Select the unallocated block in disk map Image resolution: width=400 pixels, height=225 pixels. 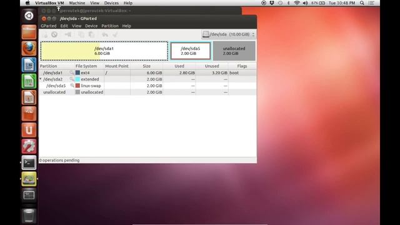(x=234, y=51)
